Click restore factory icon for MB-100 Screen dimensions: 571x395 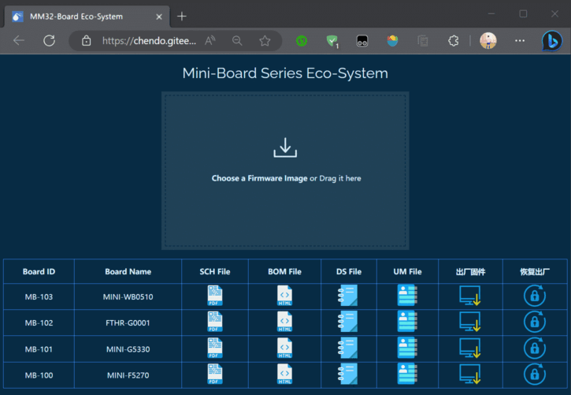534,374
